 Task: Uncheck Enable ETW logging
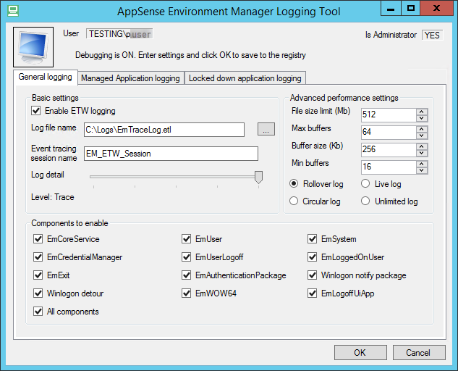[37, 111]
